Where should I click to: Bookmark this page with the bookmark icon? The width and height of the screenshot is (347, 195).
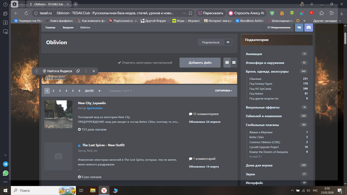[x=190, y=13]
